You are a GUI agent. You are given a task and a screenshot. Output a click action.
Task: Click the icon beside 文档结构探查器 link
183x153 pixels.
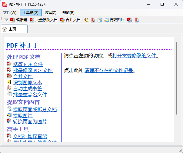pyautogui.click(x=9, y=136)
